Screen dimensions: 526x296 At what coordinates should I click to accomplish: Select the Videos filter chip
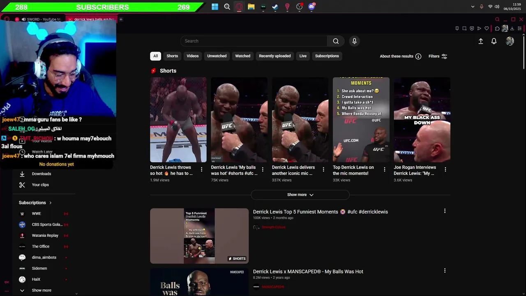[192, 56]
